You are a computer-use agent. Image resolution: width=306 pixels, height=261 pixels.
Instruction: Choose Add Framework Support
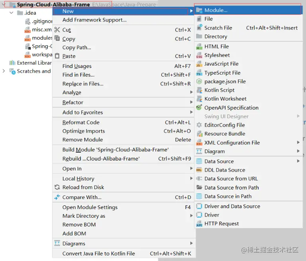[x=124, y=20]
